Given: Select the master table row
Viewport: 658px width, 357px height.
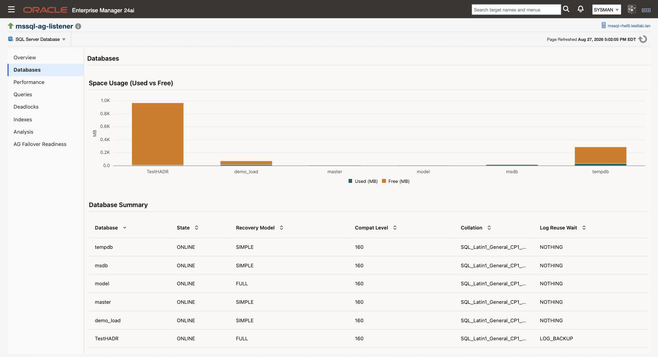Looking at the screenshot, I should tap(368, 302).
